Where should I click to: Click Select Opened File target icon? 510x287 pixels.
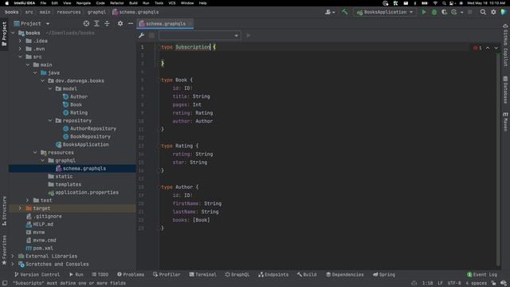pos(86,23)
